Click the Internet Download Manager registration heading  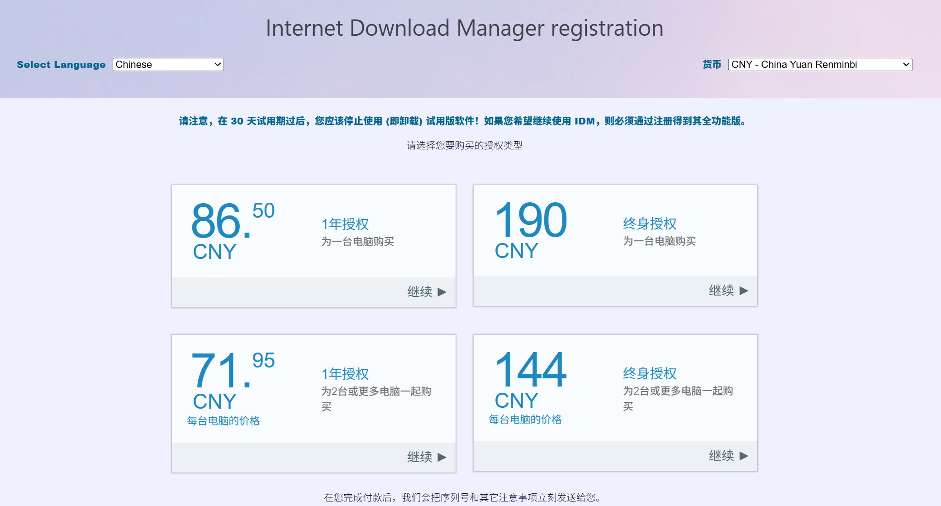pyautogui.click(x=465, y=28)
